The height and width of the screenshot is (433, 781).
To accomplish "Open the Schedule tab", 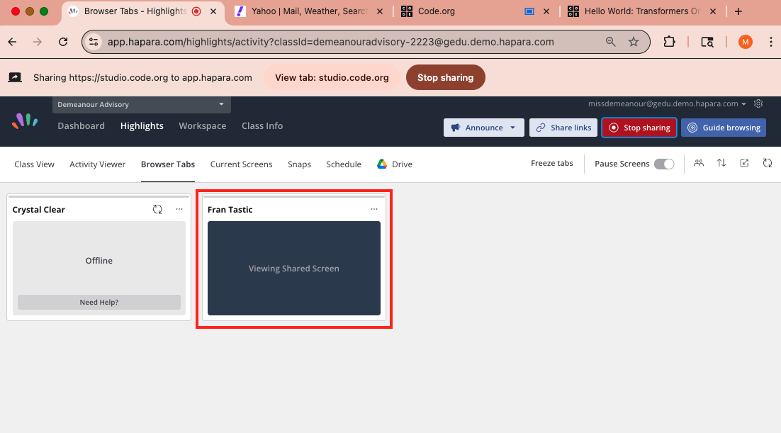I will 344,164.
